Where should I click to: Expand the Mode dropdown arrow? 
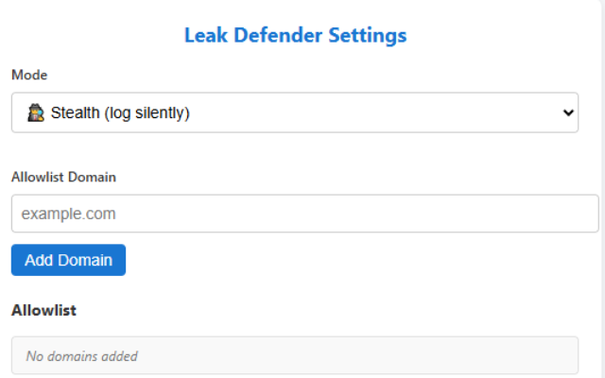(568, 112)
